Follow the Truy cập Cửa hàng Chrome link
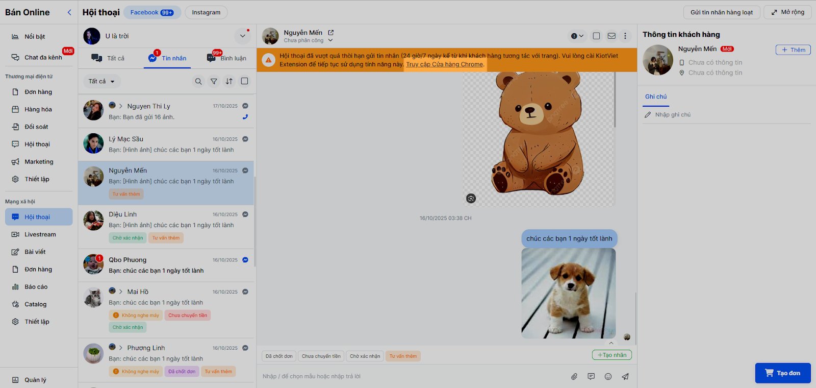This screenshot has height=388, width=816. point(444,64)
